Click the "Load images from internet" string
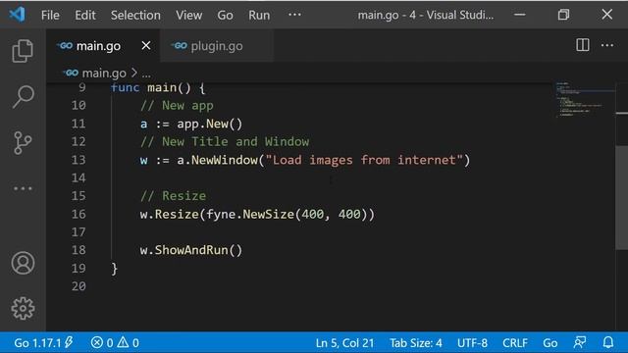This screenshot has height=353, width=628. click(364, 160)
